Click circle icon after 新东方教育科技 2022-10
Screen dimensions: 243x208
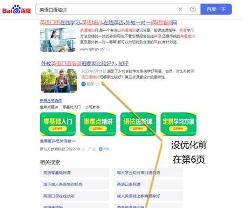pos(83,149)
